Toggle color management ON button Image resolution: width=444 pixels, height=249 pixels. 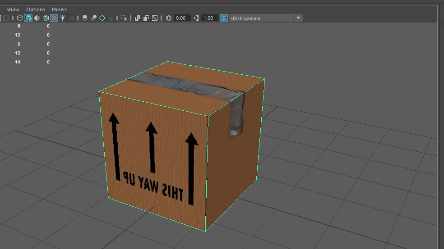coord(224,18)
